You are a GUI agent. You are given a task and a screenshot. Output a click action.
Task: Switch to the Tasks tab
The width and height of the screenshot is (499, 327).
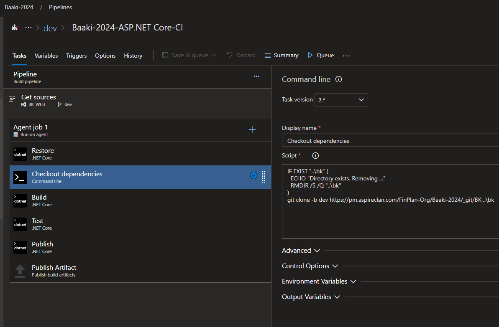[x=19, y=56]
